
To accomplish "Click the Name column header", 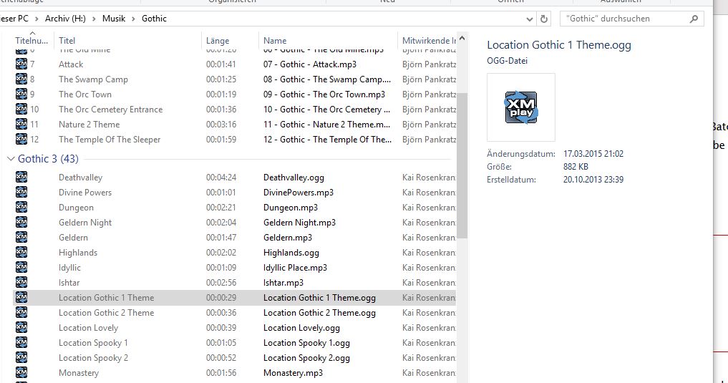I will click(275, 41).
